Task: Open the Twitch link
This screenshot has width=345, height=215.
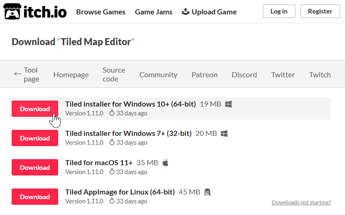Action: tap(320, 75)
